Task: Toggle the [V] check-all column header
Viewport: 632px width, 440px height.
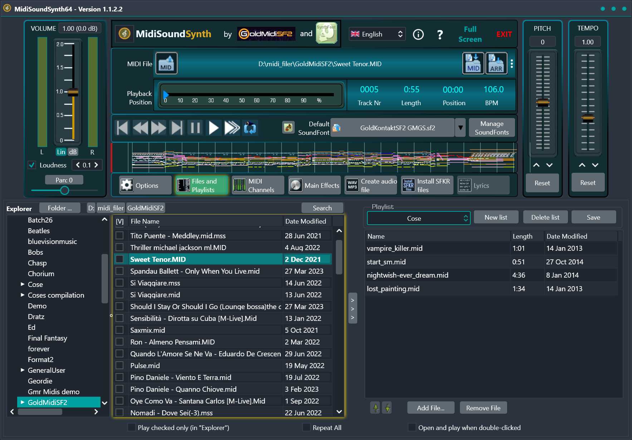Action: (x=120, y=221)
